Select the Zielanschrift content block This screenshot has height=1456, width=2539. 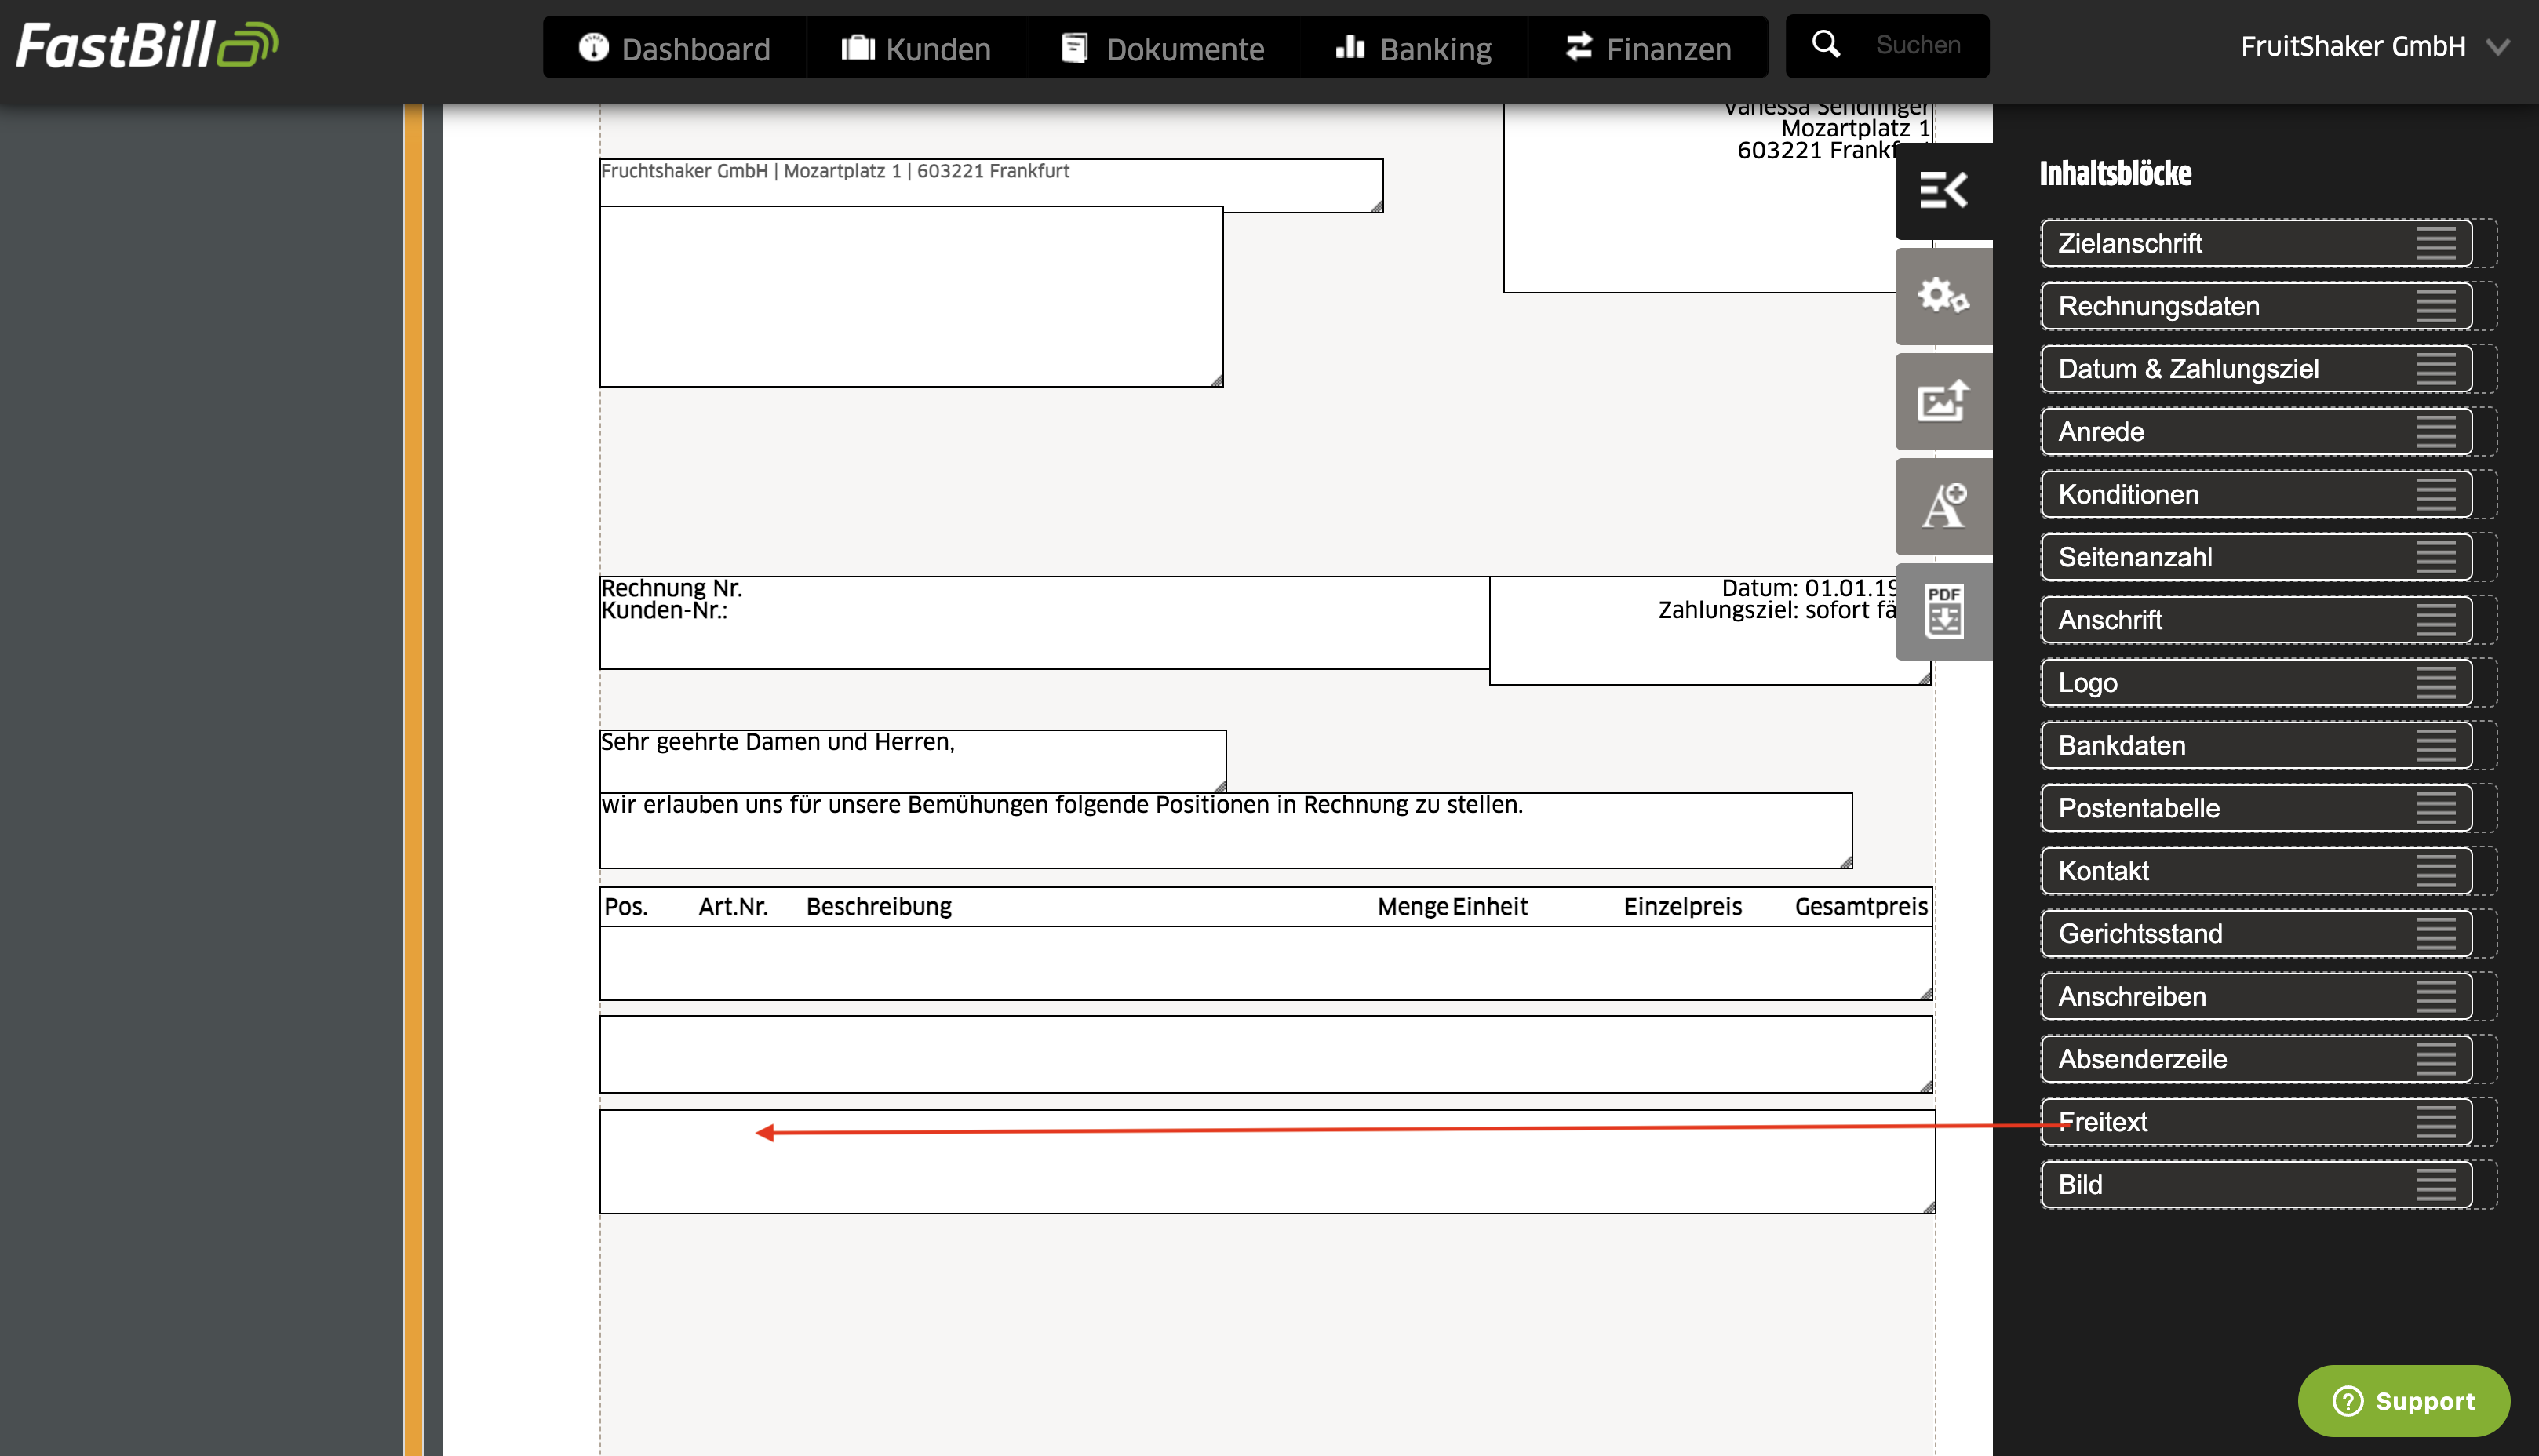coord(2256,243)
